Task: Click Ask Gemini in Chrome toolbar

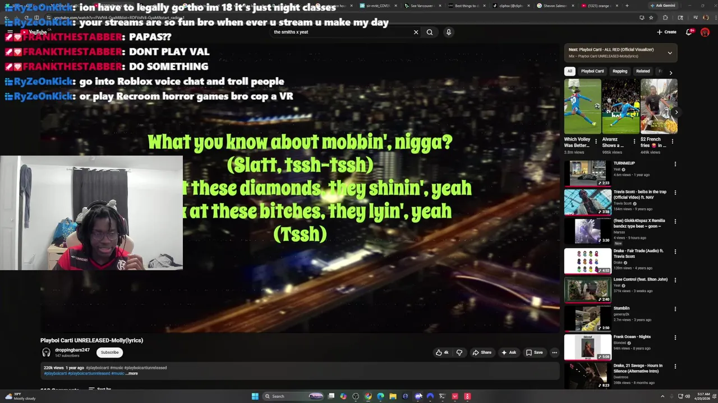Action: (x=663, y=6)
